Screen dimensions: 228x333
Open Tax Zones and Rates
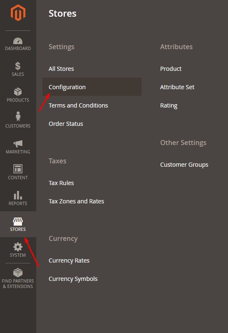[77, 201]
